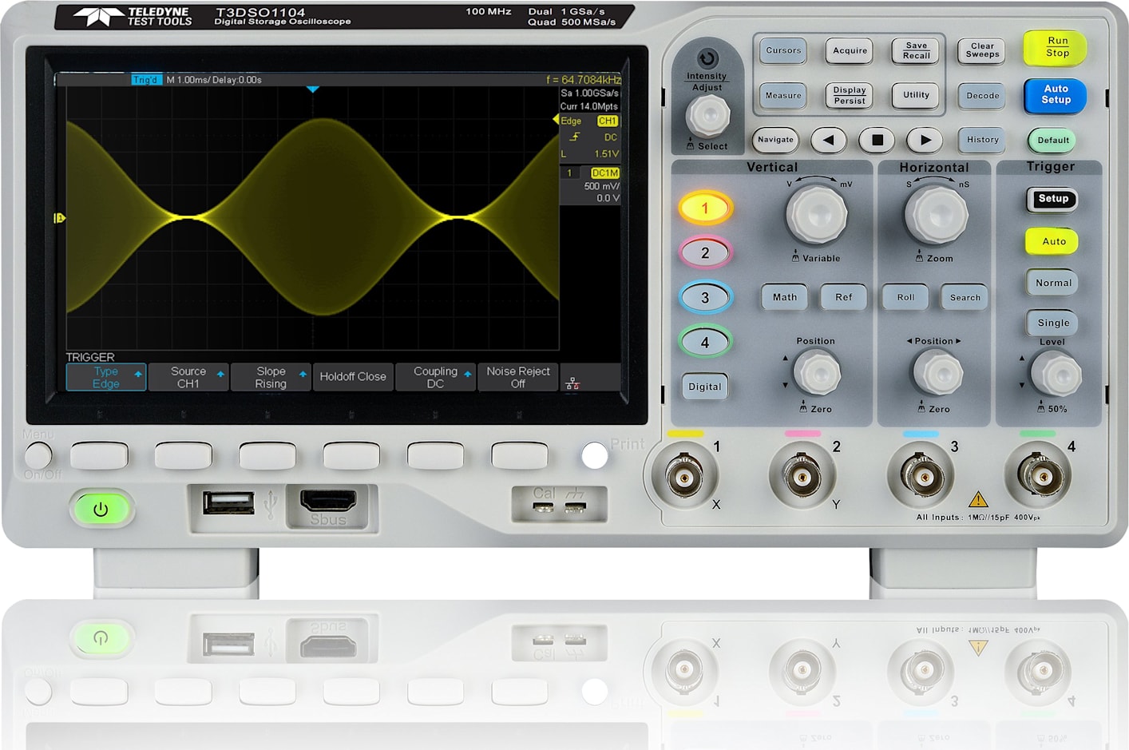
Task: Toggle channel 3 blue button
Action: [x=705, y=298]
